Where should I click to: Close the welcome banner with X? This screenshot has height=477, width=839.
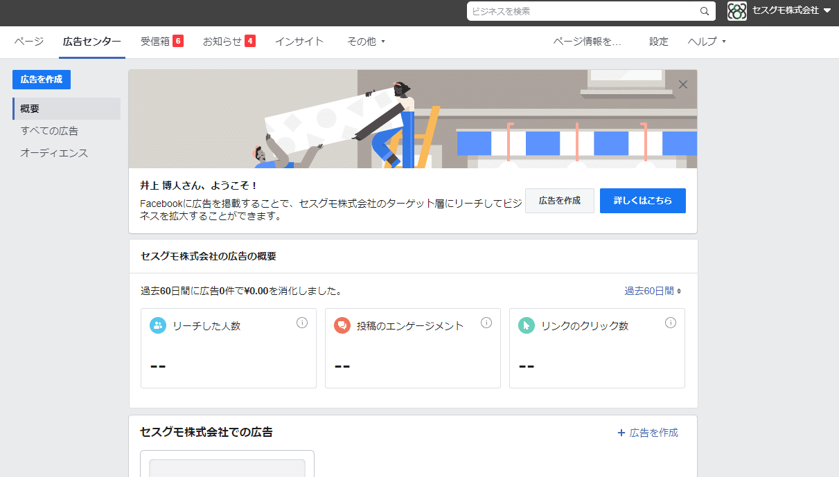pos(683,84)
